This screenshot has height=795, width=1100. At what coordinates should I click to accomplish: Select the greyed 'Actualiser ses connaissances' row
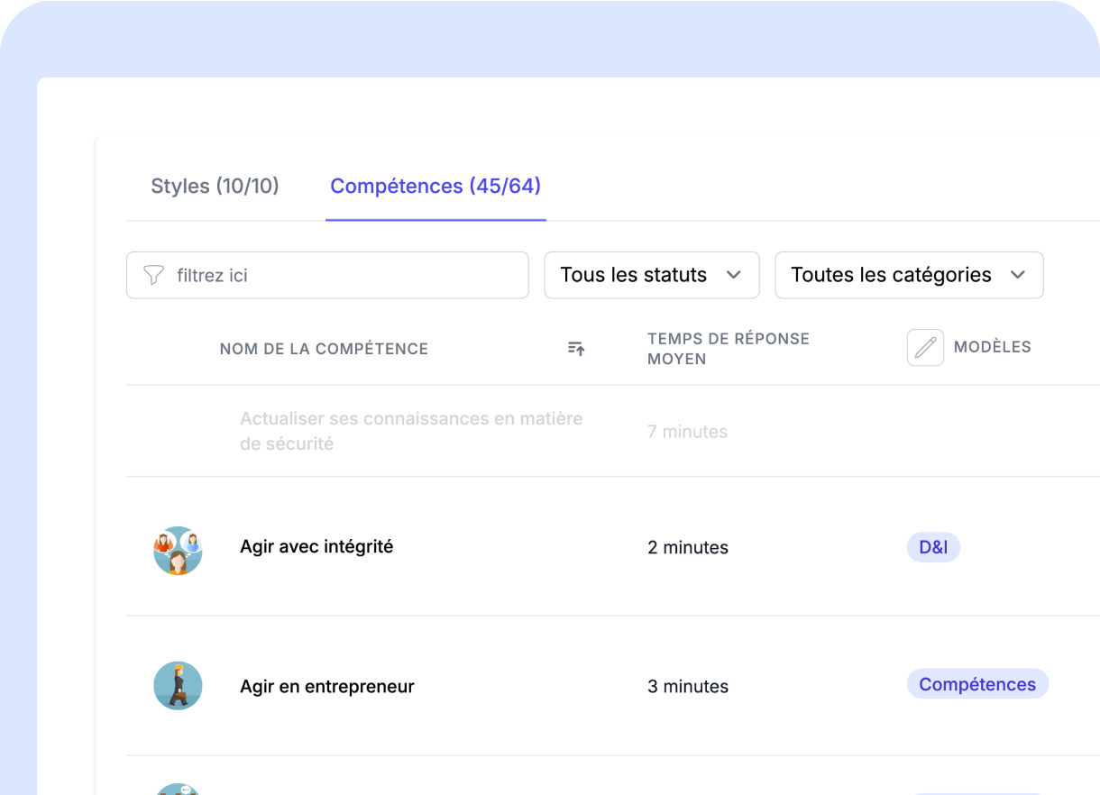tap(411, 431)
